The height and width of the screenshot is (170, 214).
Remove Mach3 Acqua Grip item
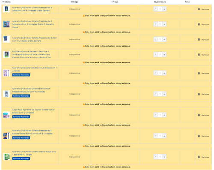point(203,157)
